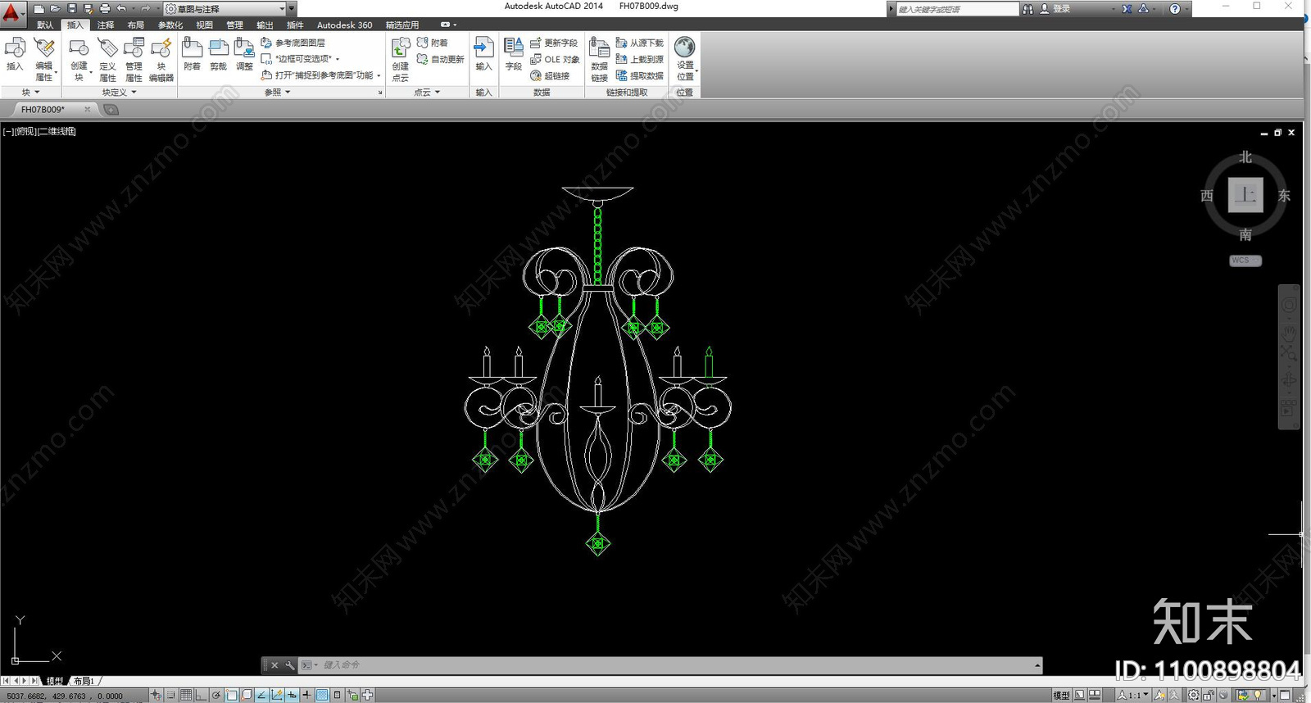Click the 登录 sign-in button
Image resolution: width=1311 pixels, height=703 pixels.
1055,9
